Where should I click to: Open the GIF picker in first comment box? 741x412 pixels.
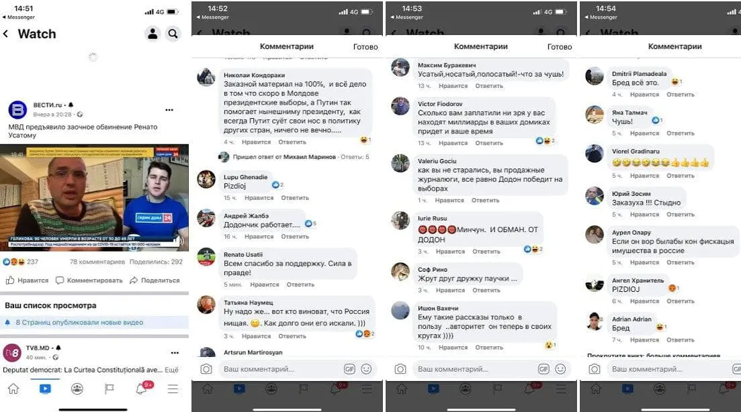pos(349,369)
